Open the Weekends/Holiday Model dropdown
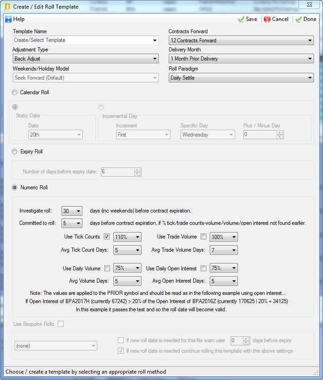This screenshot has width=323, height=380. [86, 78]
